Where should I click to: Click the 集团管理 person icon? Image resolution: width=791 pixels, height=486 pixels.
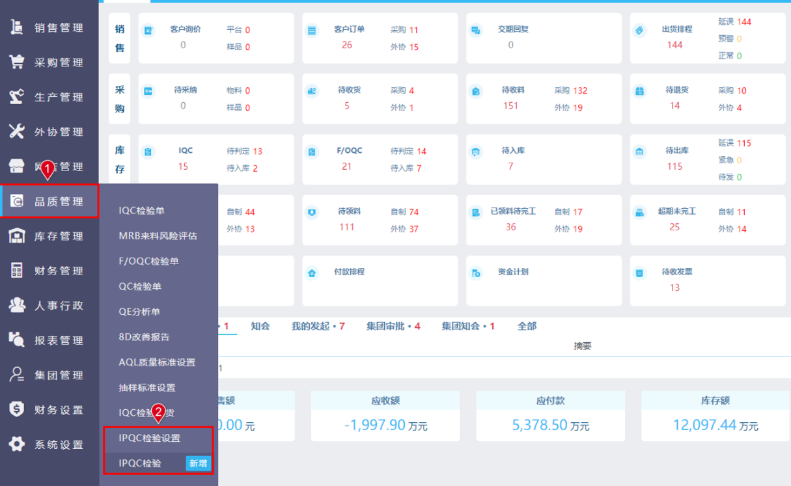coord(16,375)
